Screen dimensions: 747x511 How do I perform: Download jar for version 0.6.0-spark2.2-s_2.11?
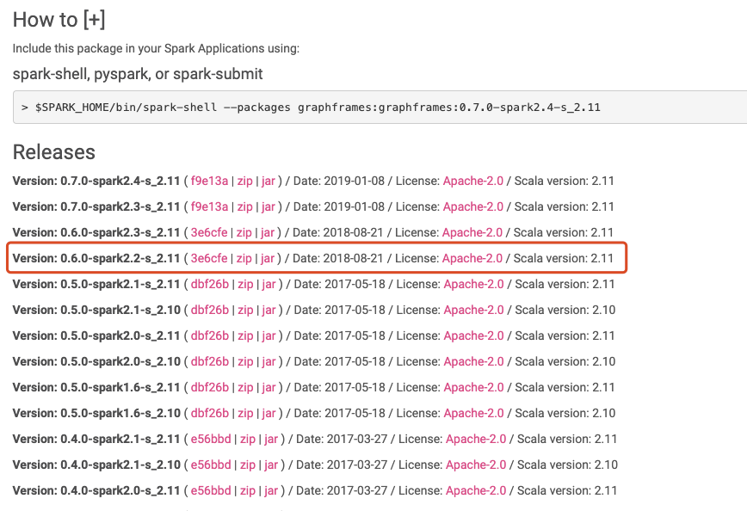pyautogui.click(x=268, y=258)
